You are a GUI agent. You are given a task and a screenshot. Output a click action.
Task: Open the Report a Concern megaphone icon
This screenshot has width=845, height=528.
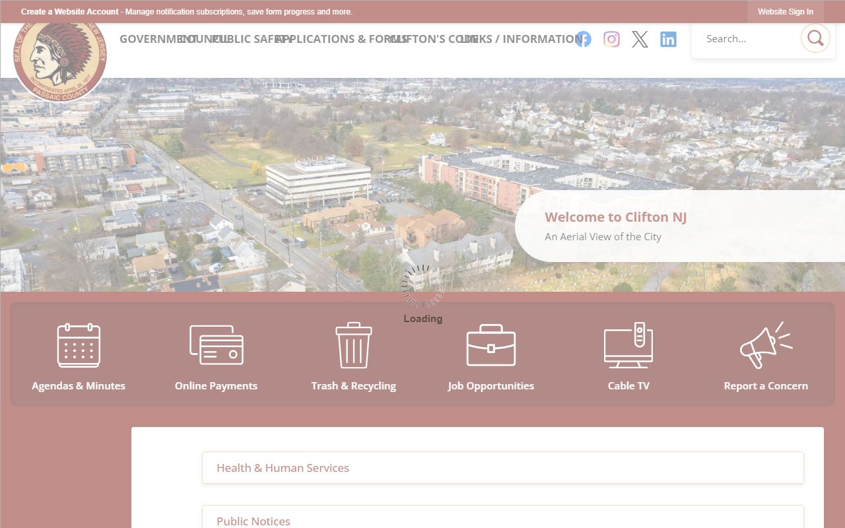pos(766,345)
